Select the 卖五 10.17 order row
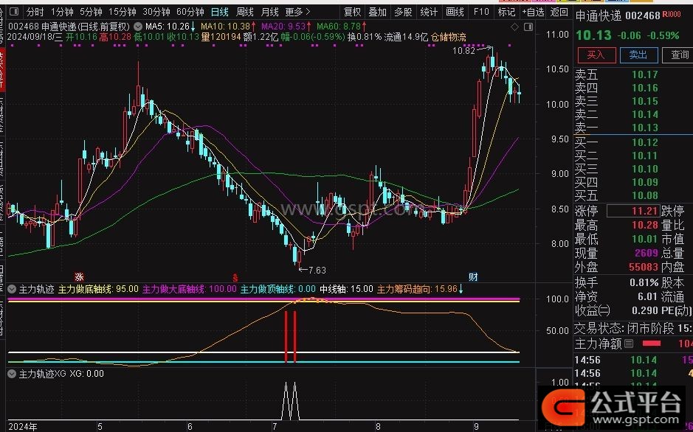Viewport: 693px width, 432px height. [x=633, y=74]
